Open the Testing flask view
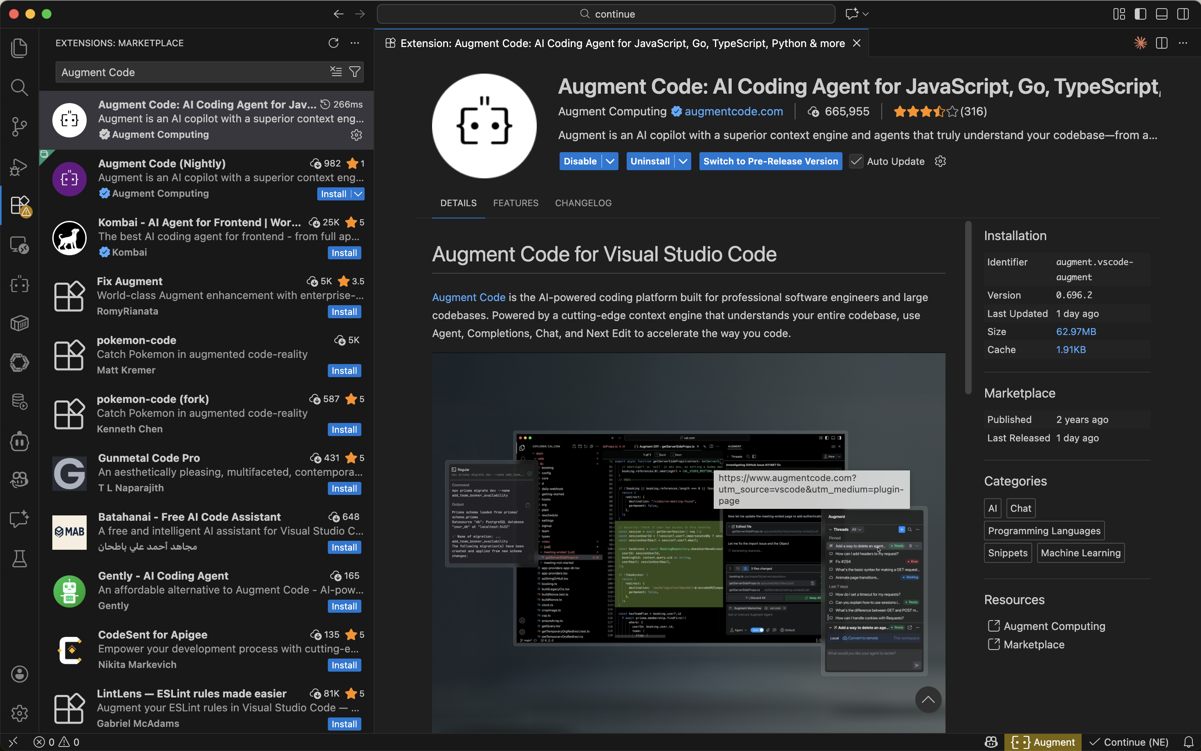Screen dimensions: 1201x751 [x=19, y=559]
